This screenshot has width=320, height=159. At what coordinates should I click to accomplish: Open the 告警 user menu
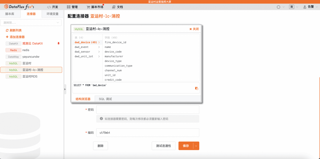coord(310,7)
